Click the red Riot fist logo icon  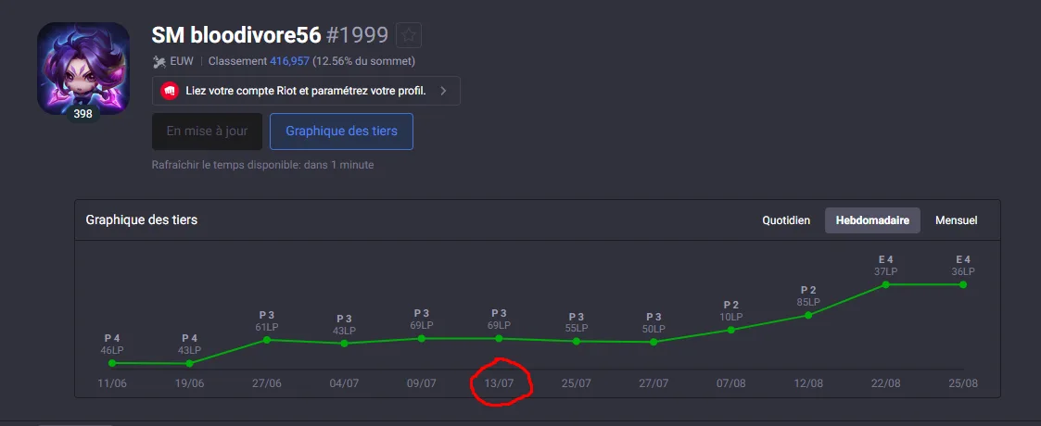tap(170, 90)
